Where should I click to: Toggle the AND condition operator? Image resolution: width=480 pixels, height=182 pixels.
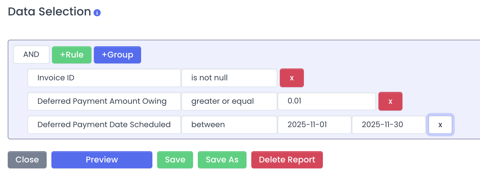point(31,55)
